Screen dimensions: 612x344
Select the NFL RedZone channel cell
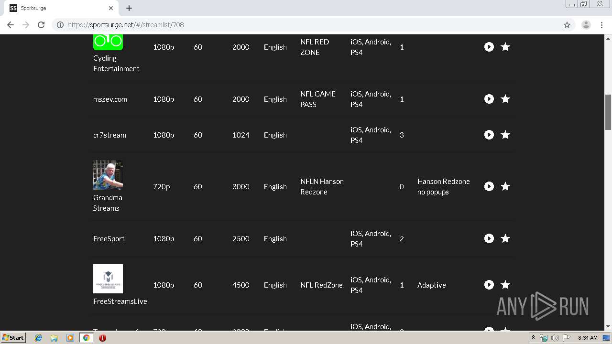point(321,285)
